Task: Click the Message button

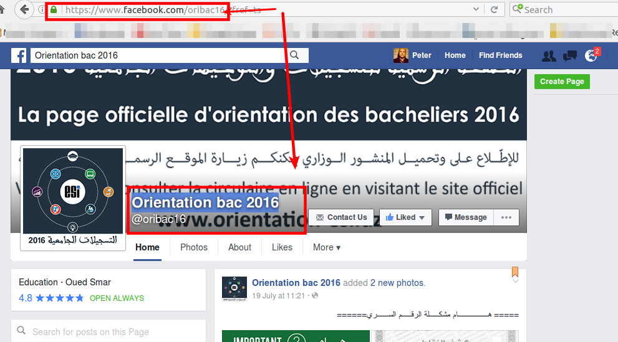Action: click(x=466, y=217)
